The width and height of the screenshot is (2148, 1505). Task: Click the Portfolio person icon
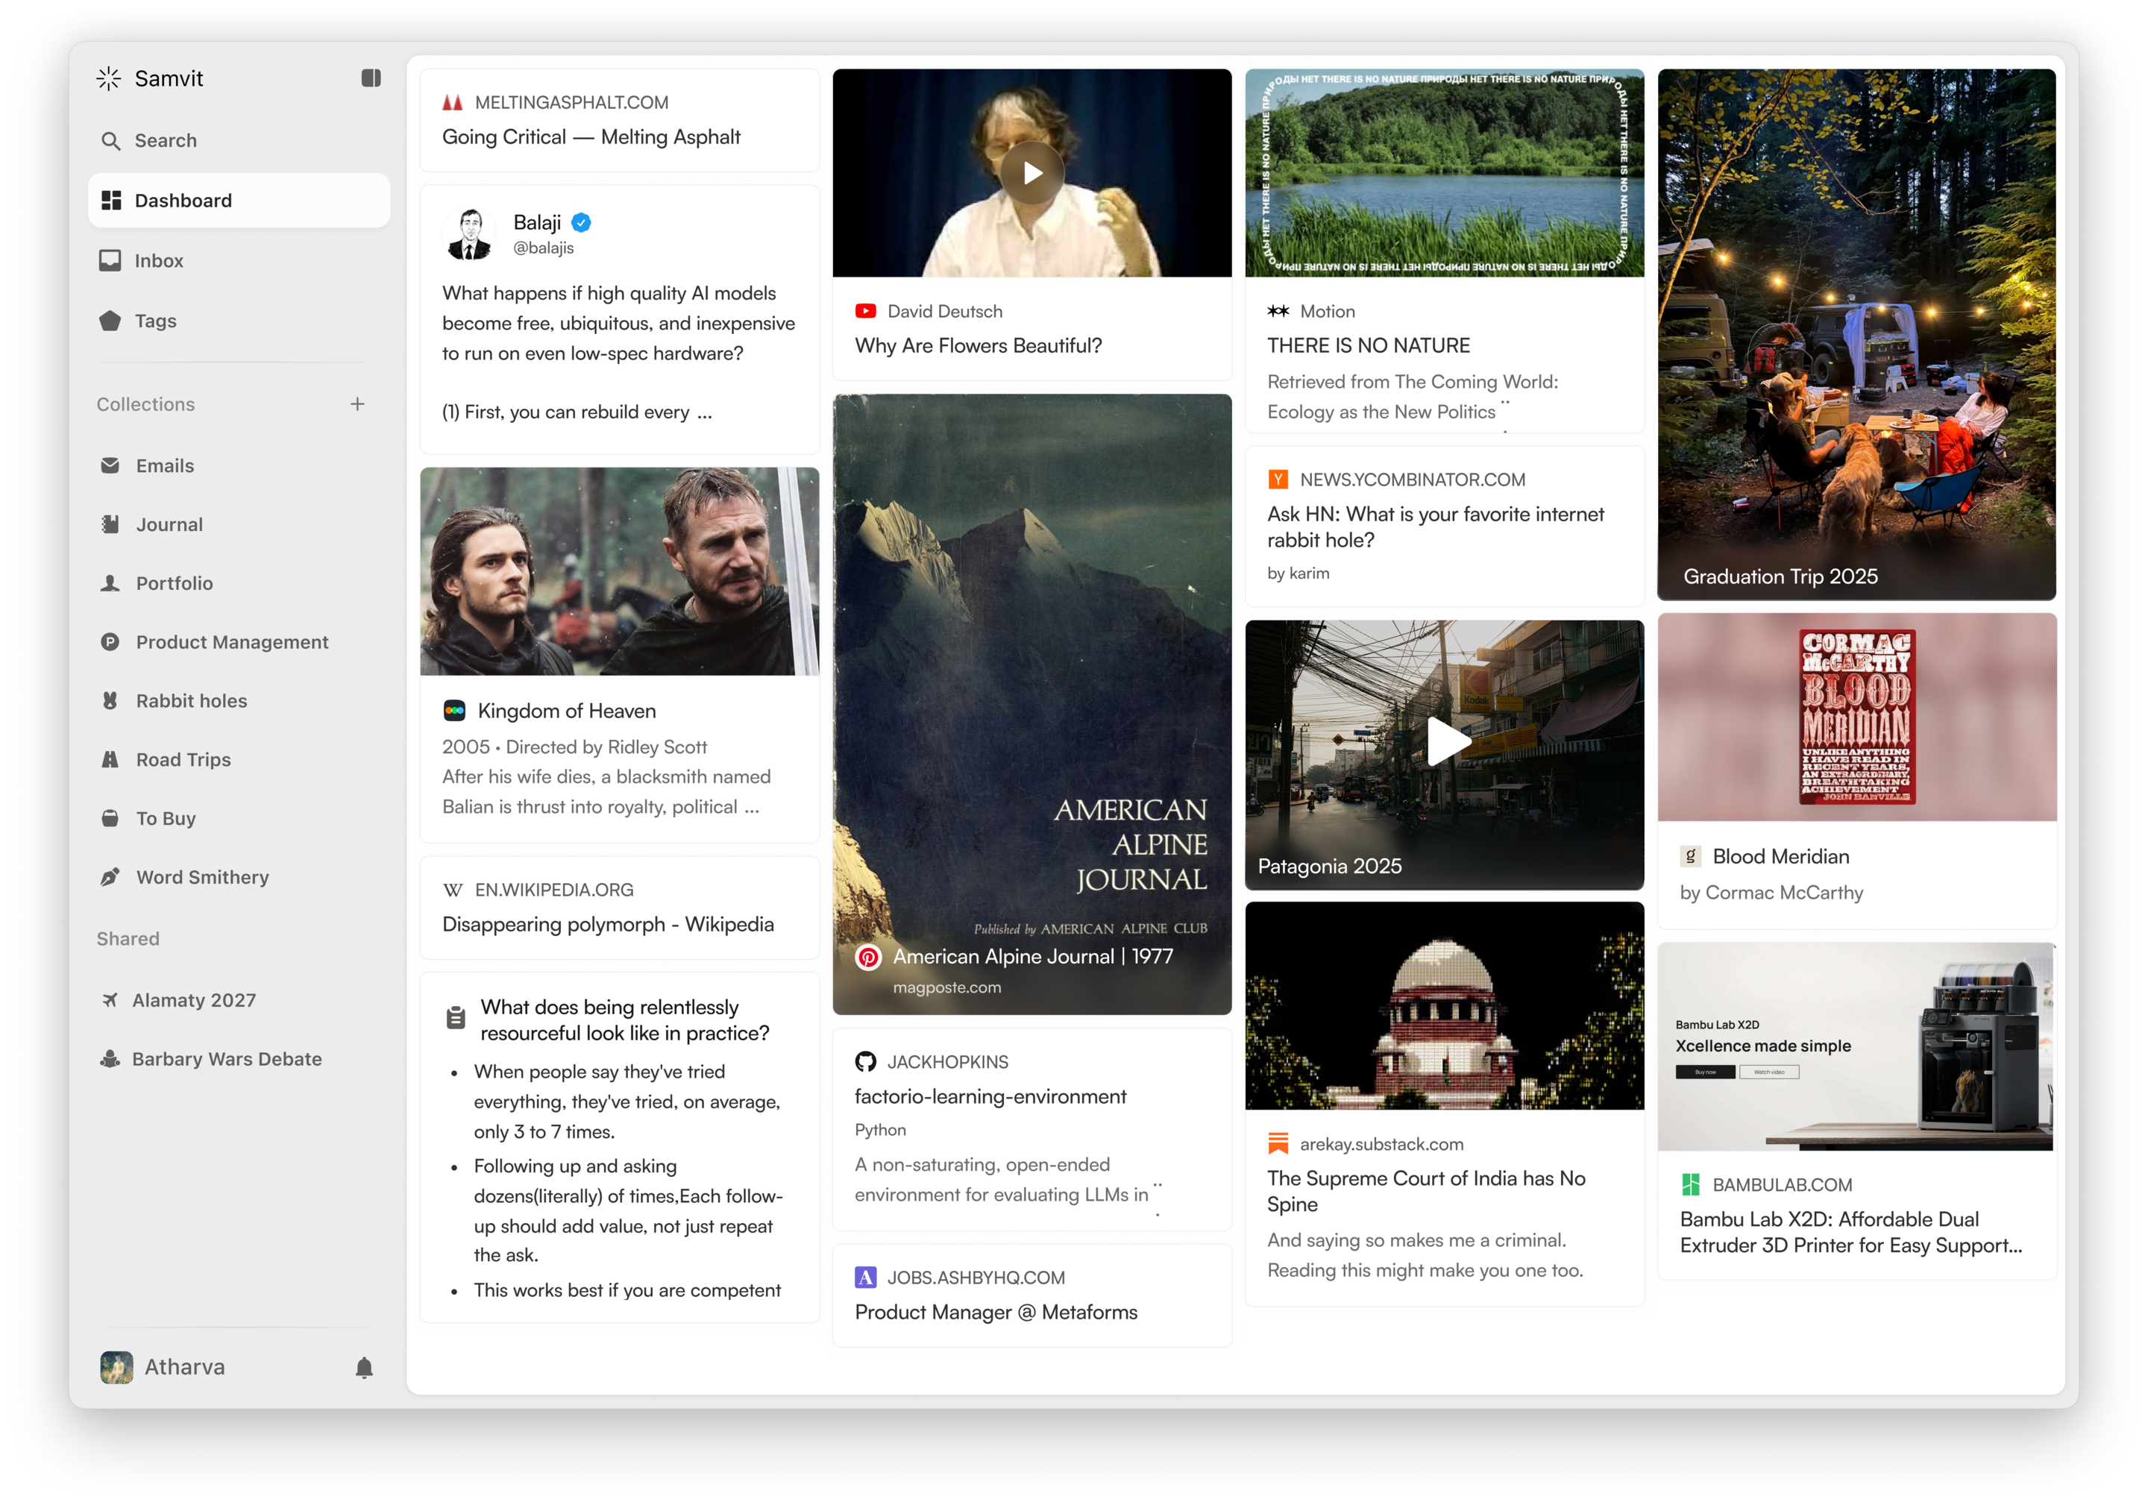[x=110, y=584]
